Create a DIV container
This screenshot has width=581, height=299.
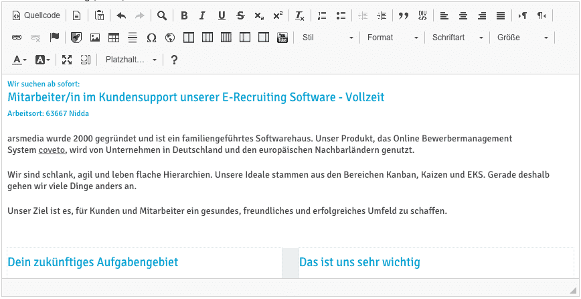coord(422,15)
